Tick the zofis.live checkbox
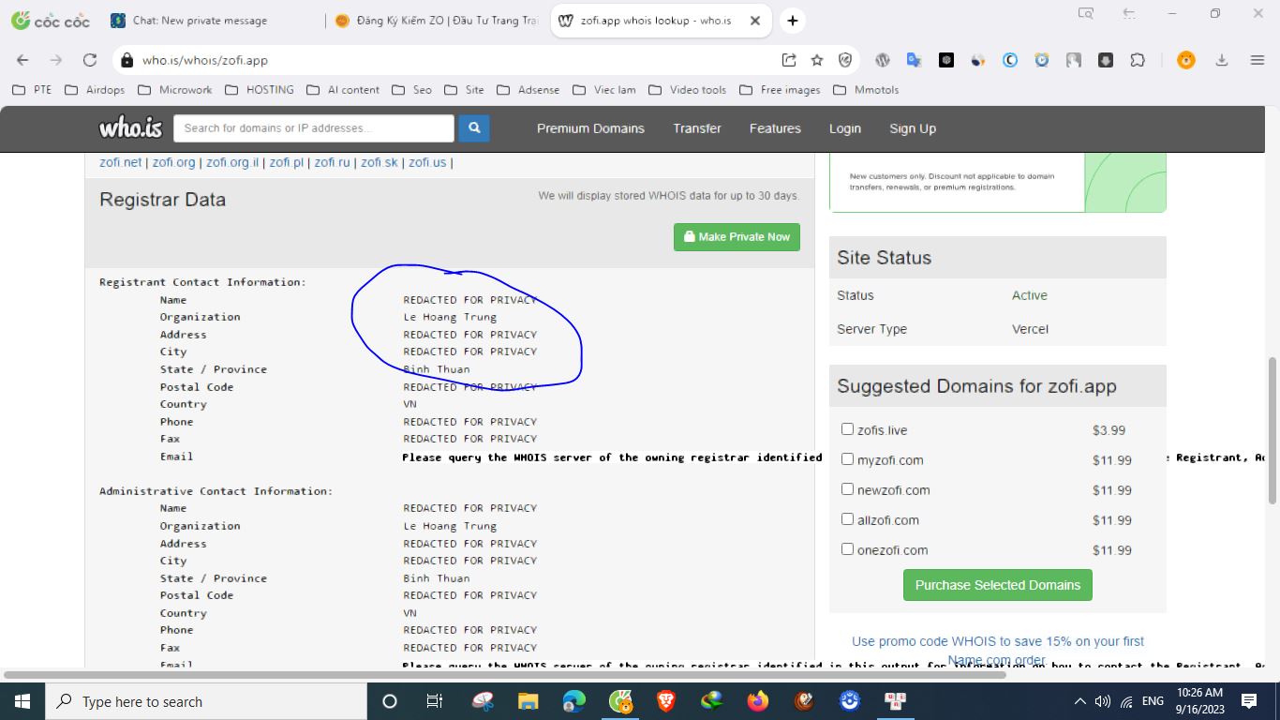This screenshot has height=720, width=1280. tap(847, 429)
